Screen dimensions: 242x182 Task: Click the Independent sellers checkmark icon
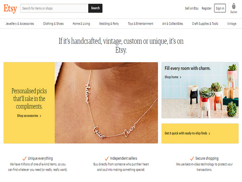pyautogui.click(x=107, y=159)
